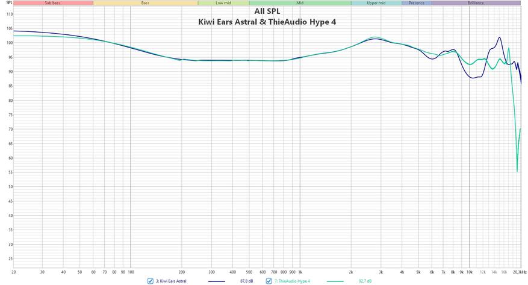Click the 200 frequency axis label
The image size is (528, 285).
[182, 272]
